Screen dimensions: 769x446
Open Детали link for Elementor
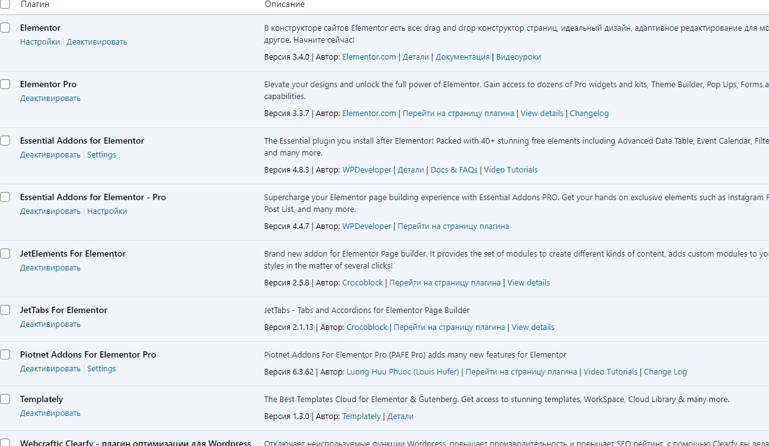pos(416,57)
